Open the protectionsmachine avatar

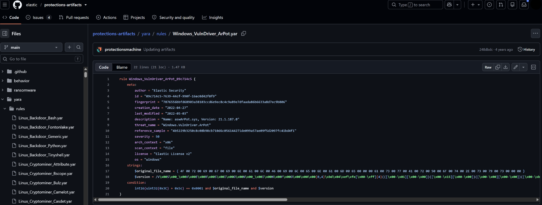pos(99,49)
